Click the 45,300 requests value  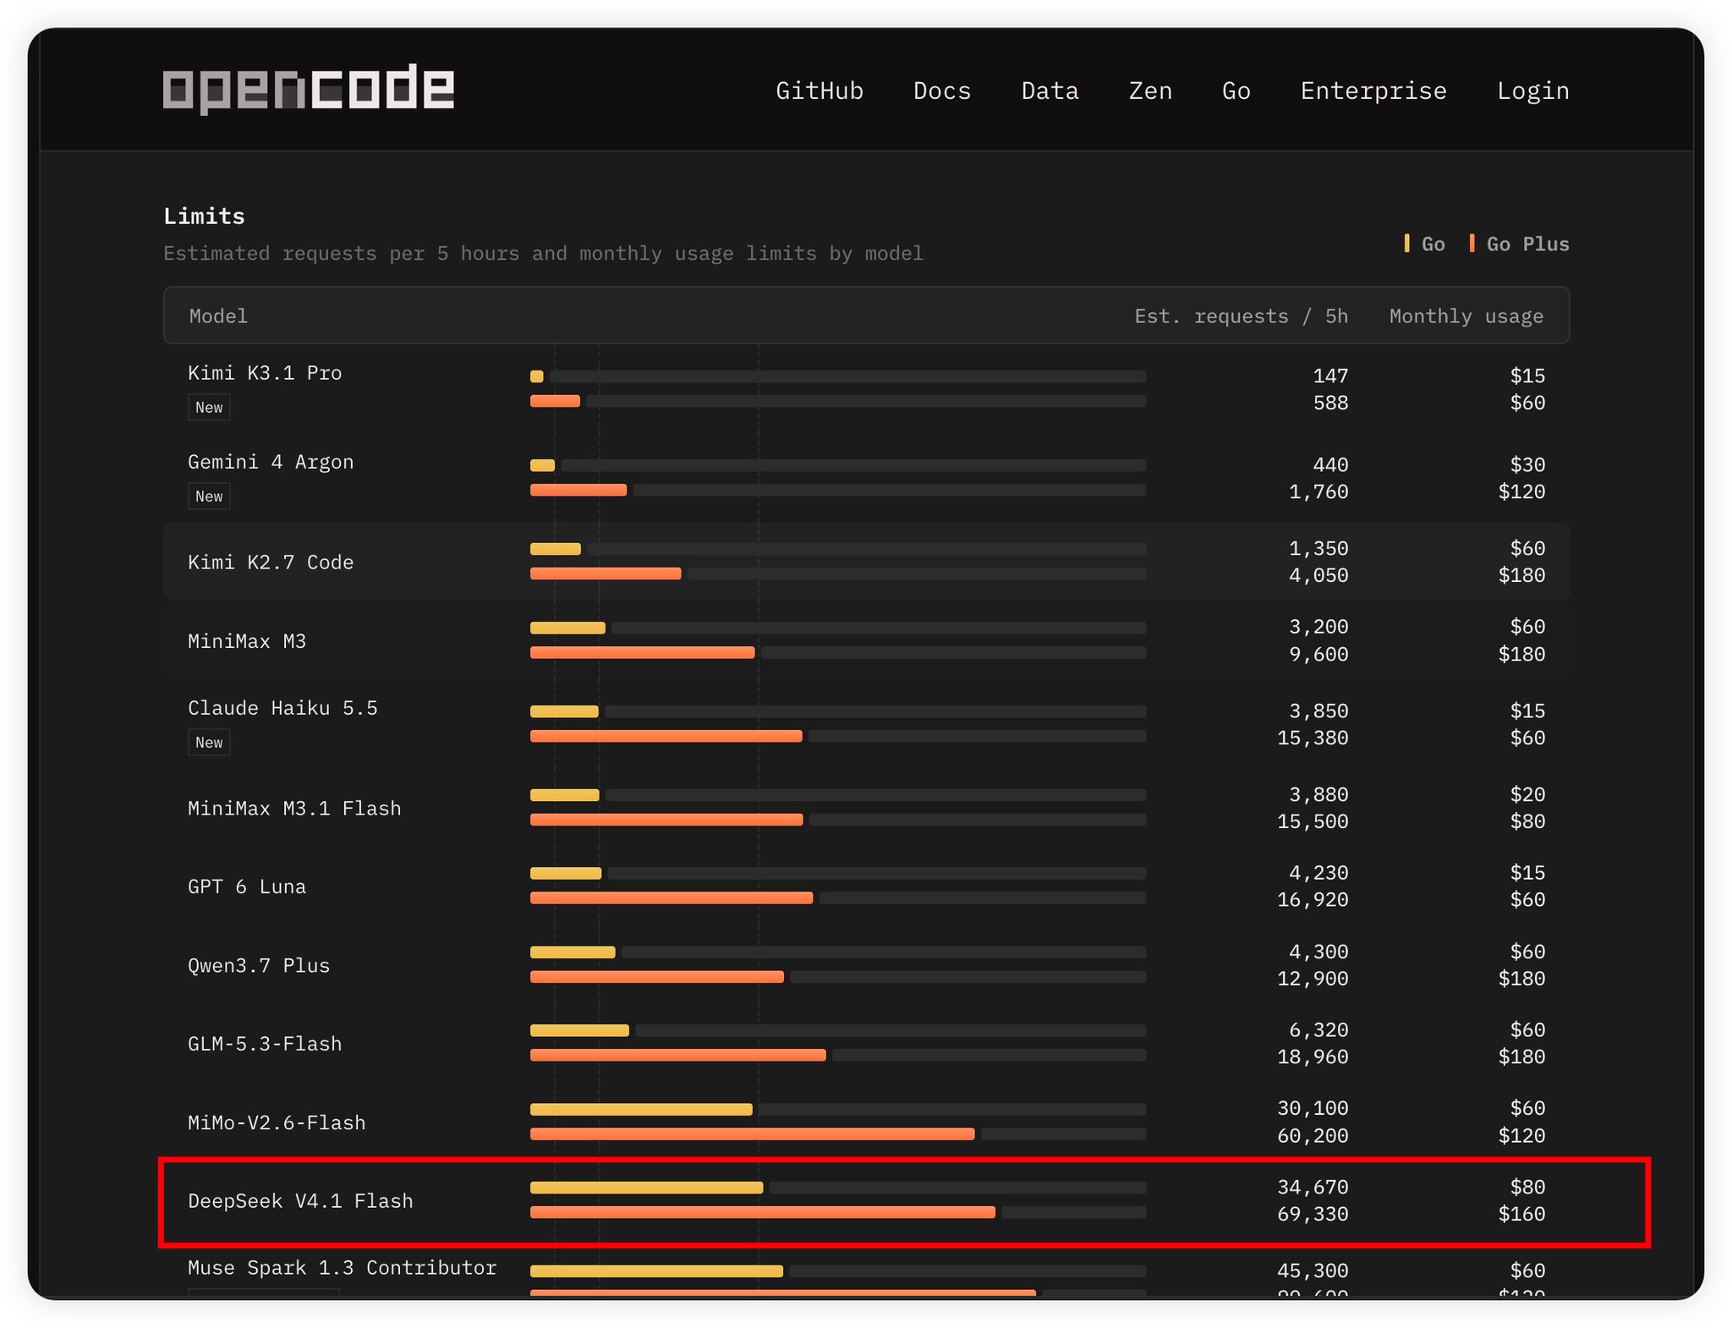(x=1313, y=1270)
